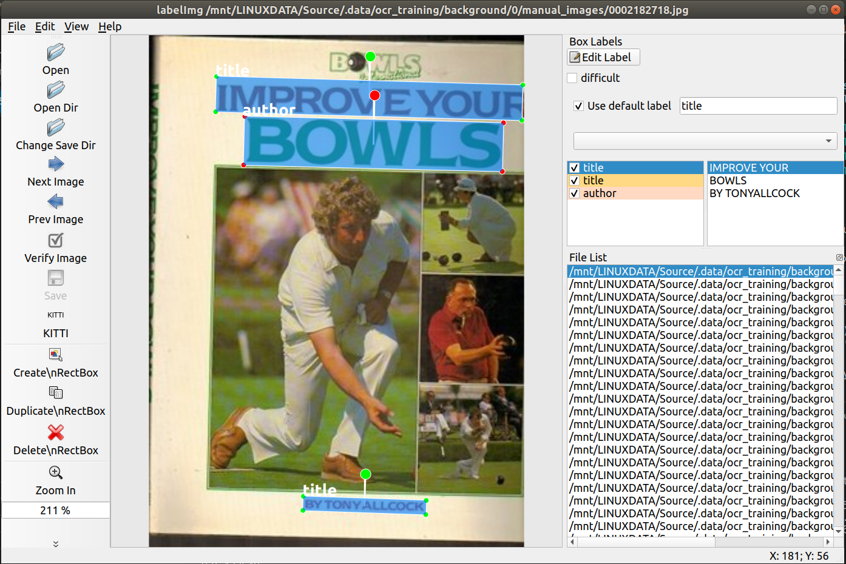This screenshot has height=564, width=846.
Task: Click the Zoom In magnifier icon
Action: [56, 472]
